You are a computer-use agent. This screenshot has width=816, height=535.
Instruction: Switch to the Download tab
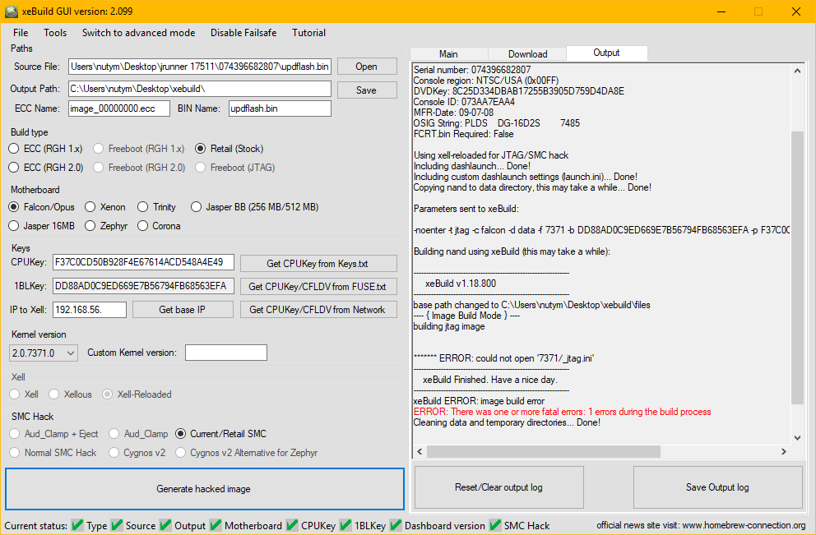point(528,54)
